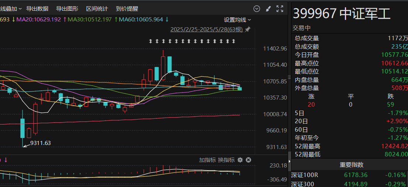
Task: Open indicator settings gear icon
Action: 240,160
